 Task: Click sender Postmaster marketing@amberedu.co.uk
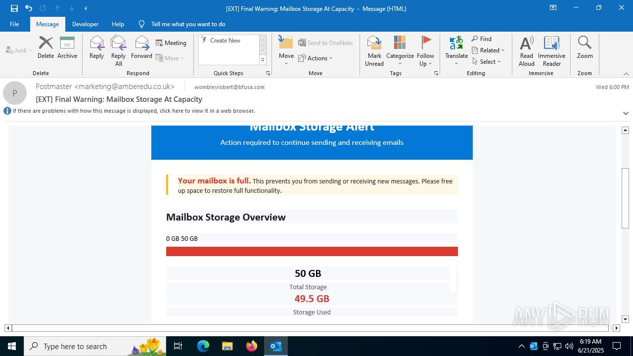point(105,87)
